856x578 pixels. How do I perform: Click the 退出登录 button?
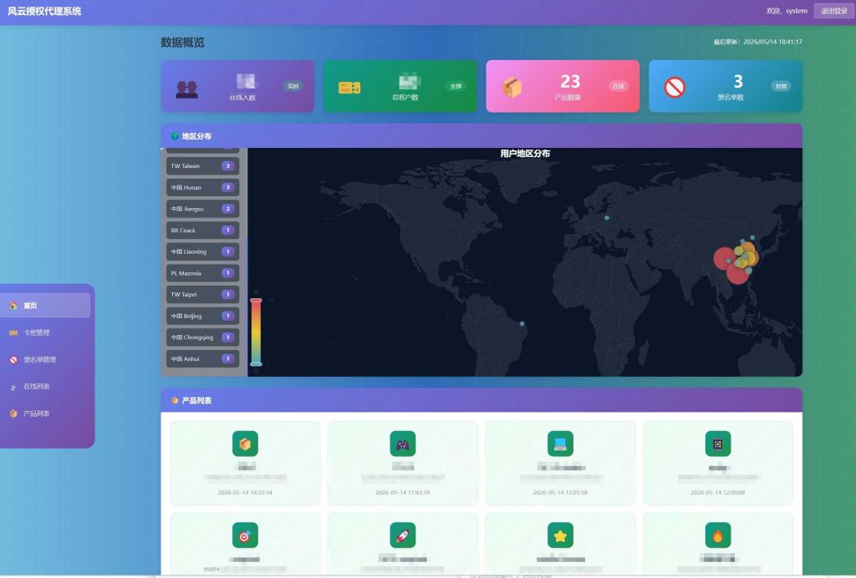[x=833, y=11]
